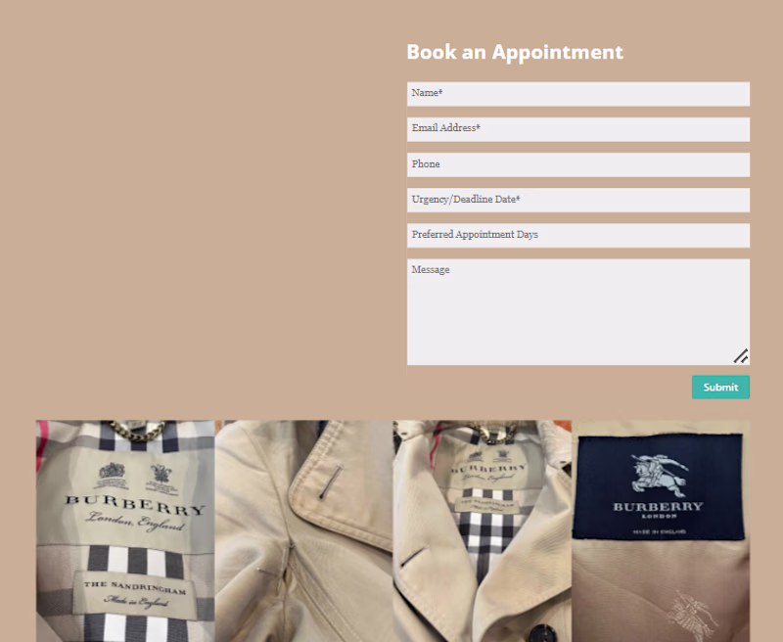The height and width of the screenshot is (642, 783).
Task: Open the trench coat lapel buttonhole photo
Action: tap(303, 531)
